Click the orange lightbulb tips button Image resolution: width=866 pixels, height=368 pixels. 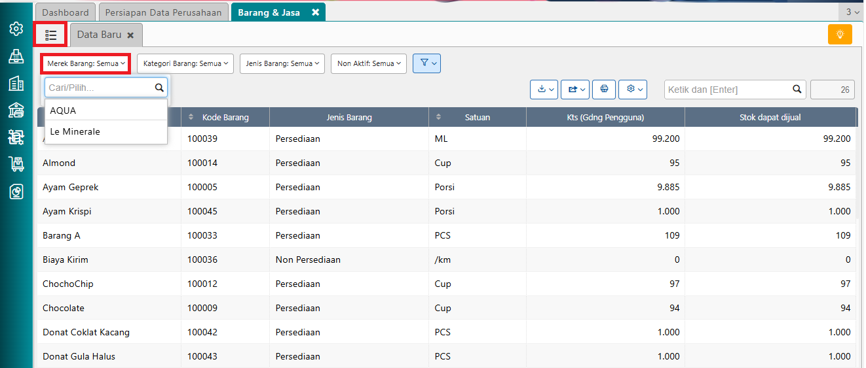click(x=840, y=34)
